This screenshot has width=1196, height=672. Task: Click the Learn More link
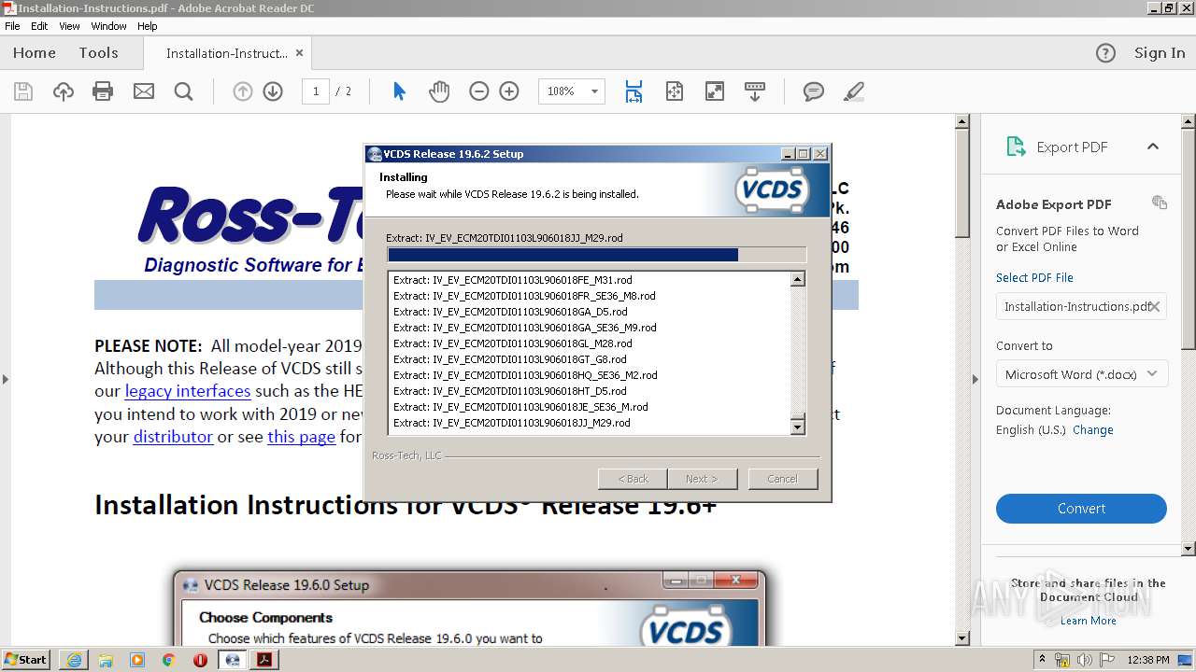coord(1088,621)
